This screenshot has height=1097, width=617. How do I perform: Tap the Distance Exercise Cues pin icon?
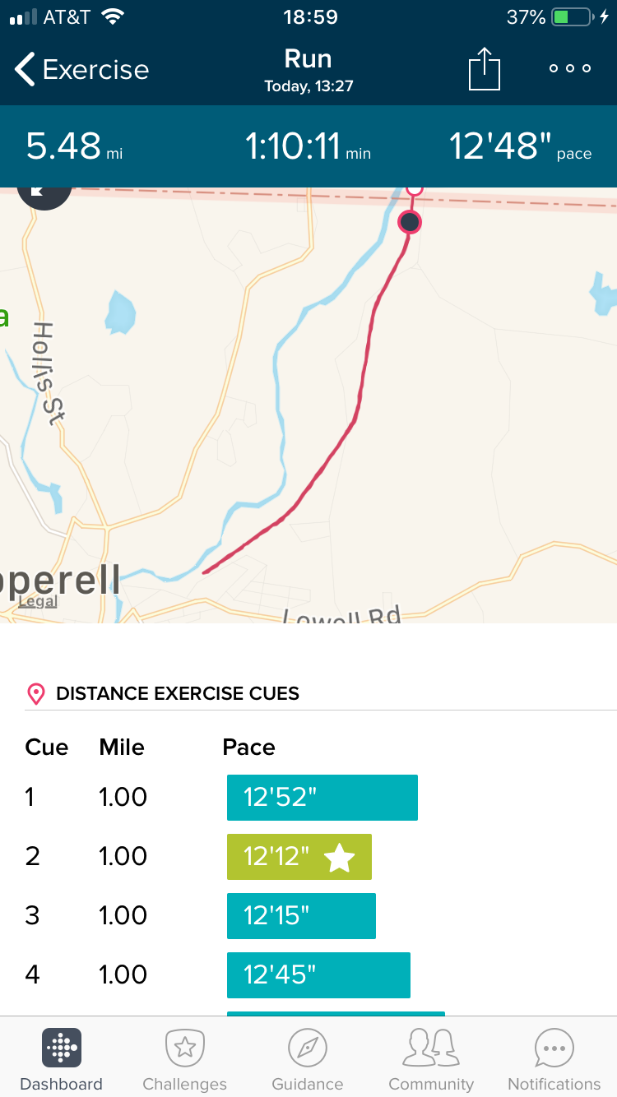pos(35,694)
